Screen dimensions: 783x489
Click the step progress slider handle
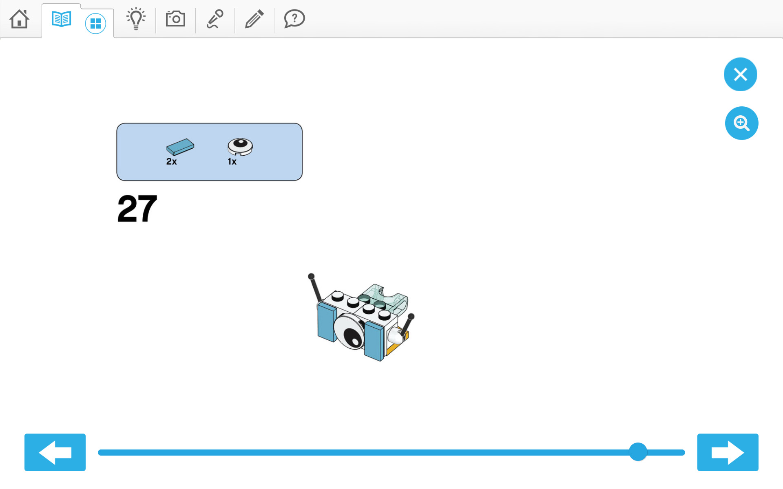point(638,452)
